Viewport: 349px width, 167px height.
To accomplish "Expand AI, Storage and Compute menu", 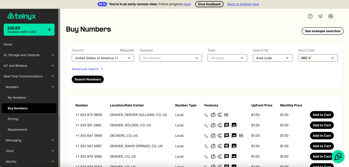I will 29,55.
